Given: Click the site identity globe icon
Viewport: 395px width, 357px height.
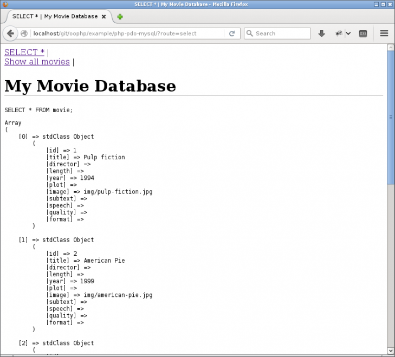Looking at the screenshot, I should (24, 33).
